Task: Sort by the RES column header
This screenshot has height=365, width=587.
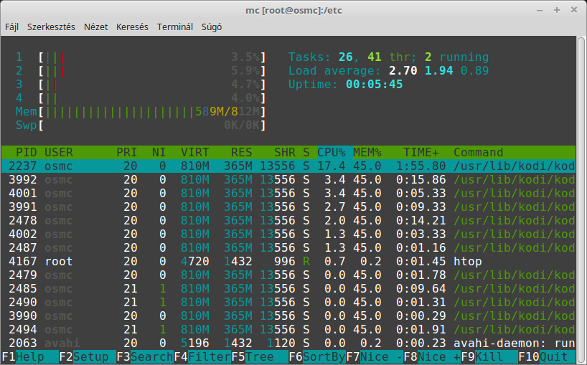Action: pos(241,153)
